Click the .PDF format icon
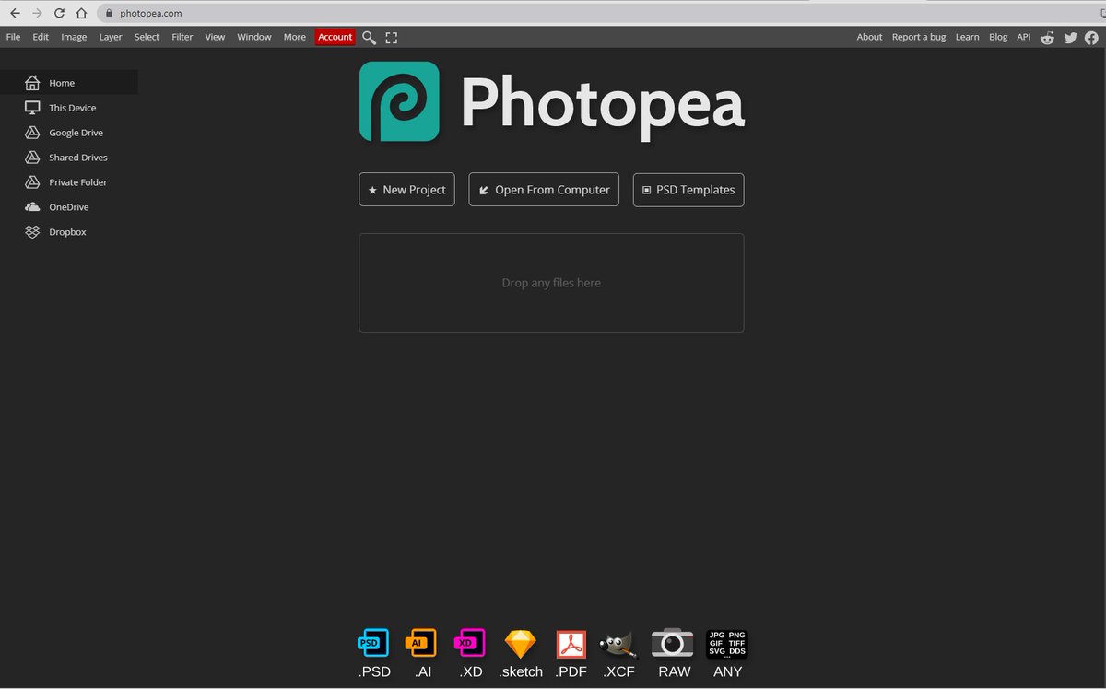 point(571,643)
